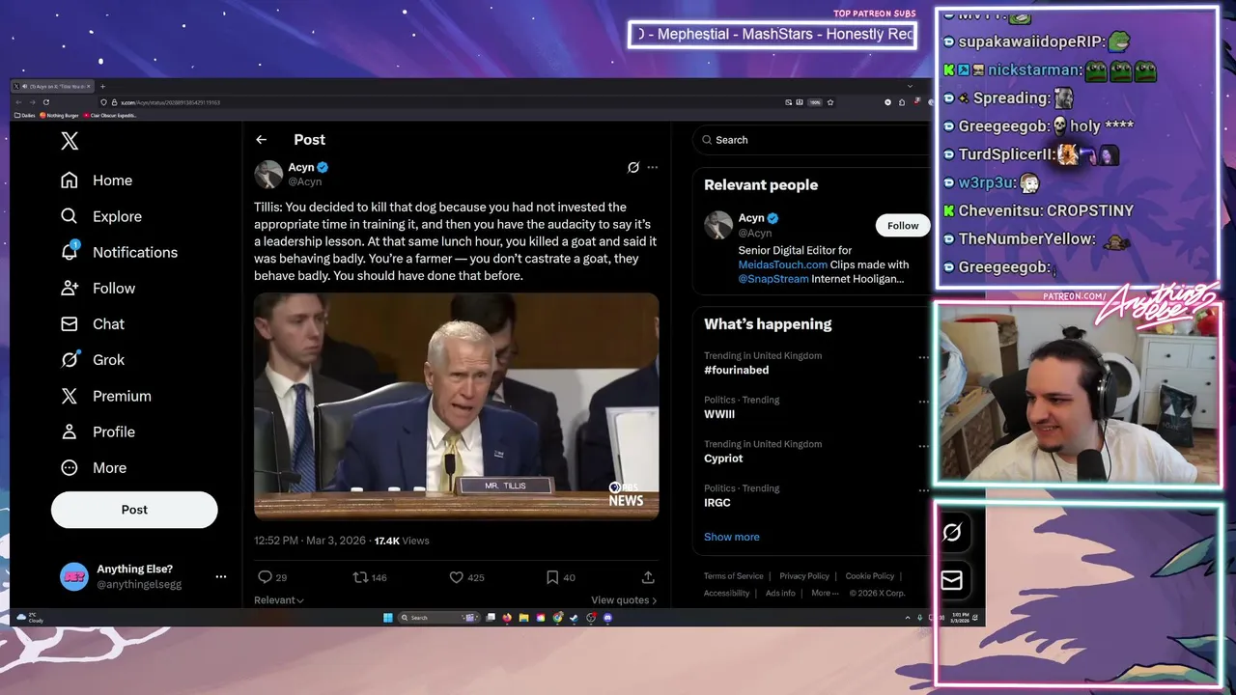Open Terms of Service footer link
Image resolution: width=1236 pixels, height=695 pixels.
pyautogui.click(x=733, y=576)
